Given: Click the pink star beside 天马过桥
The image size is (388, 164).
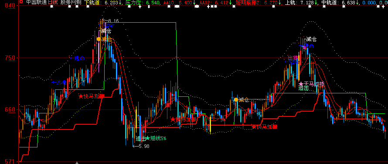Looking at the screenshot, I should coord(301,84).
